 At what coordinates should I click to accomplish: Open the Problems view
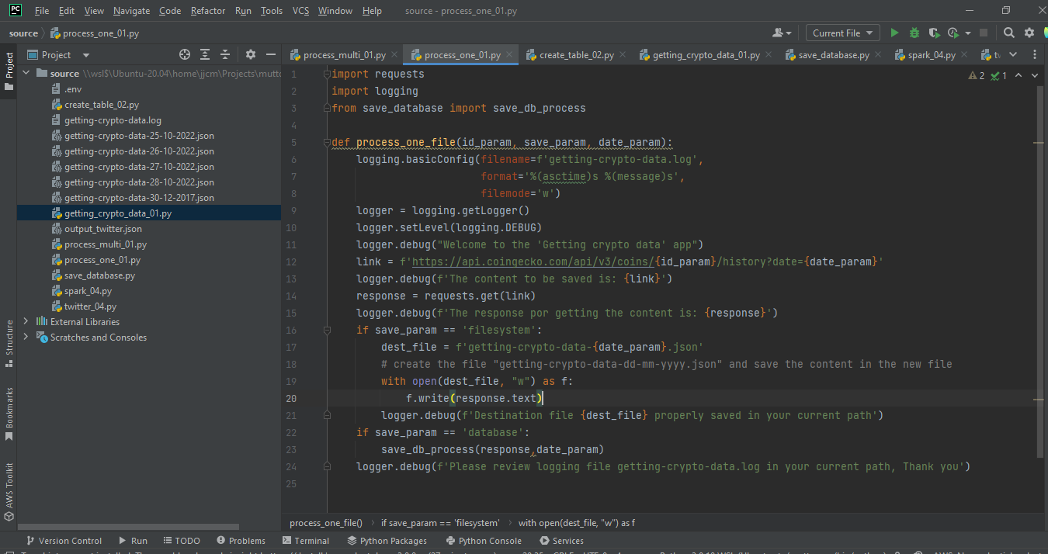(241, 540)
